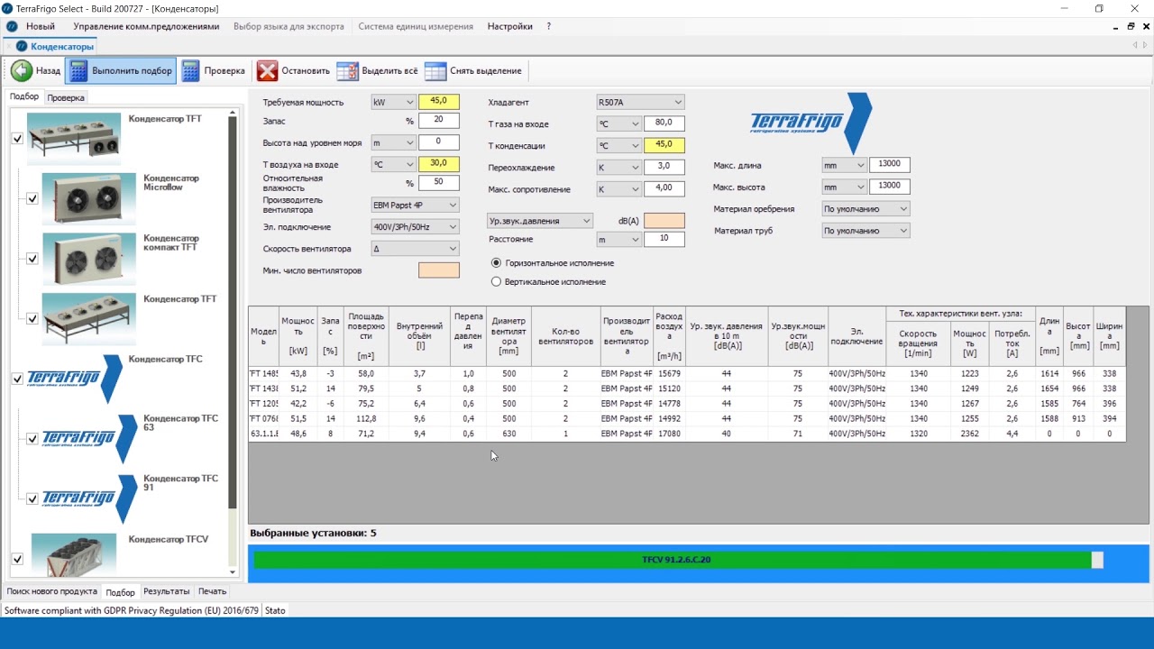Open the Материал оребрения dropdown
The height and width of the screenshot is (649, 1154).
(x=865, y=209)
